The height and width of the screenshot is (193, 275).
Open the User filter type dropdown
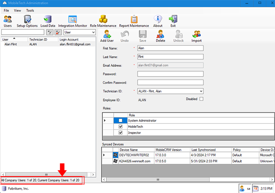[93, 32]
